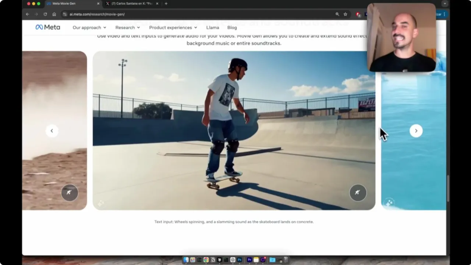This screenshot has width=471, height=265.
Task: Expand the Product experiences menu
Action: tap(173, 28)
